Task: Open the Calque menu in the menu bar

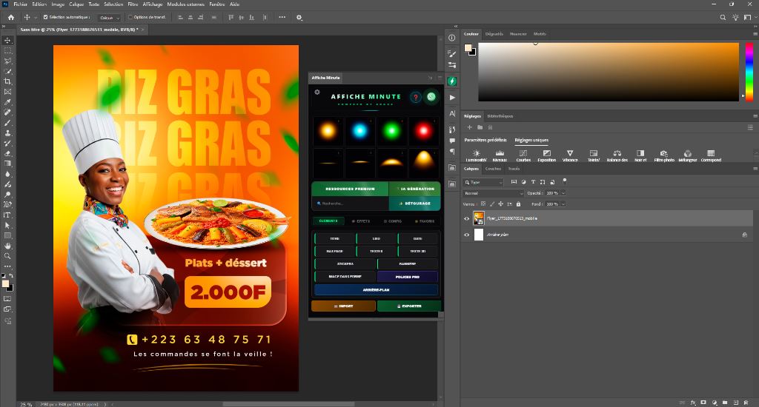Action: click(76, 4)
